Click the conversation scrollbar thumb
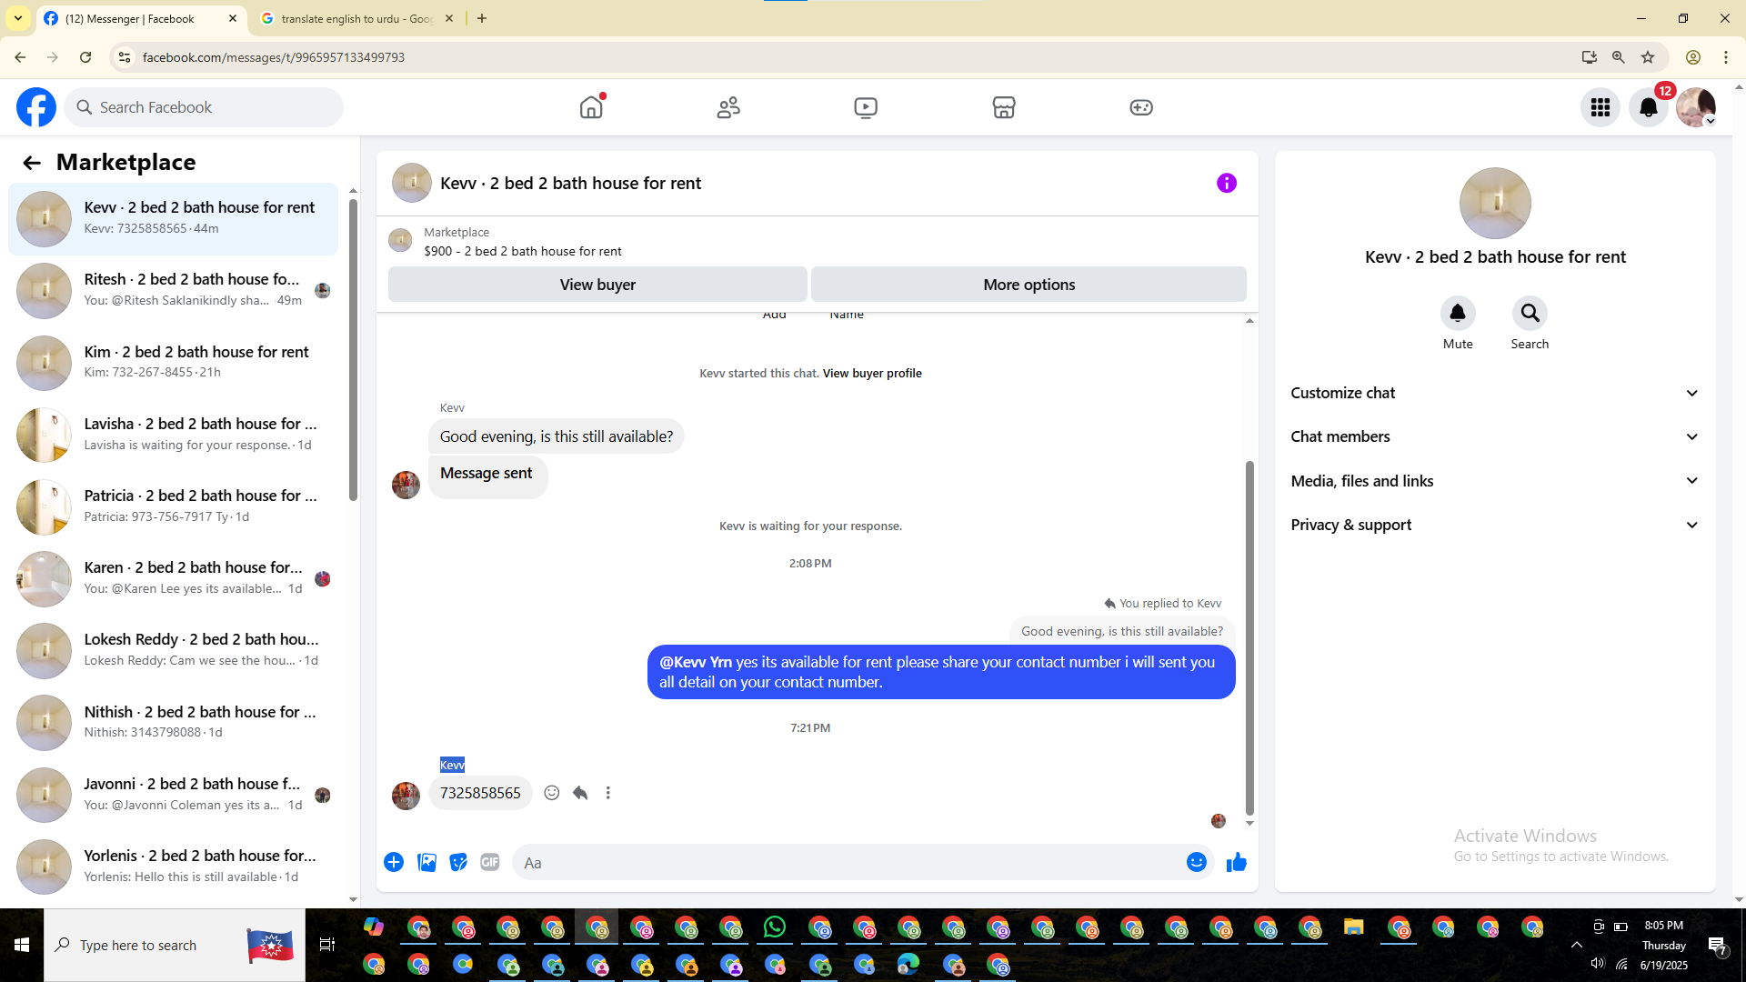 1249,637
